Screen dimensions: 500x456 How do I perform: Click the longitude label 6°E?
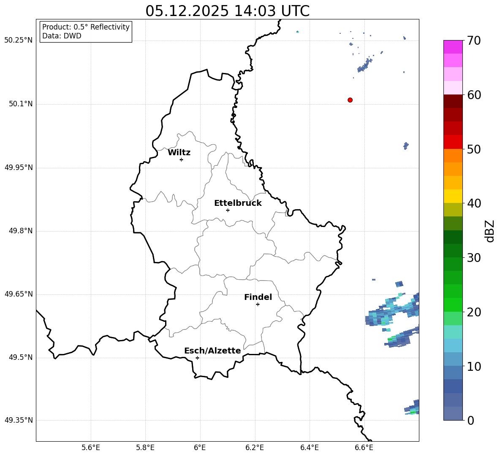pyautogui.click(x=200, y=448)
